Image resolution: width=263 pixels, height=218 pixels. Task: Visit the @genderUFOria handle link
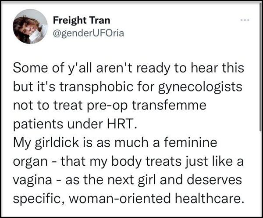click(x=89, y=33)
